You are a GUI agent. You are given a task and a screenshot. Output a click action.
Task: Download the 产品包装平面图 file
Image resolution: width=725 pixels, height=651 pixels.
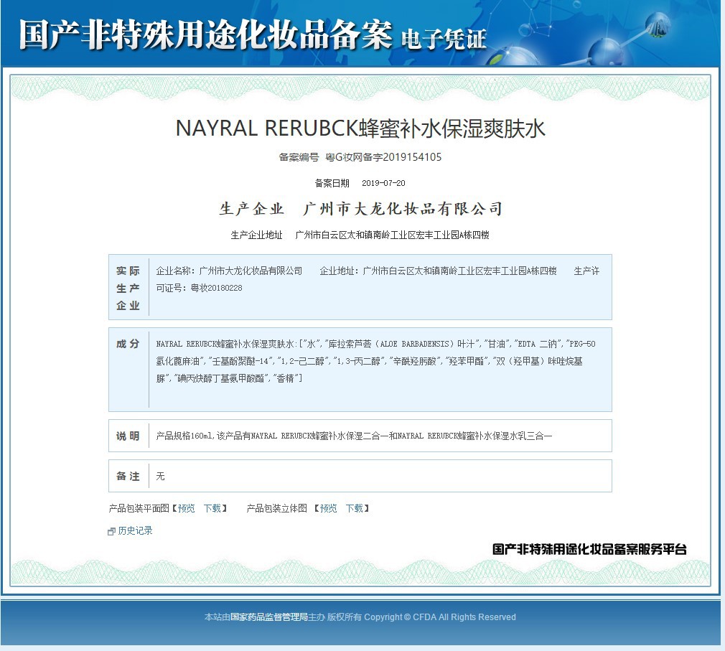(212, 508)
